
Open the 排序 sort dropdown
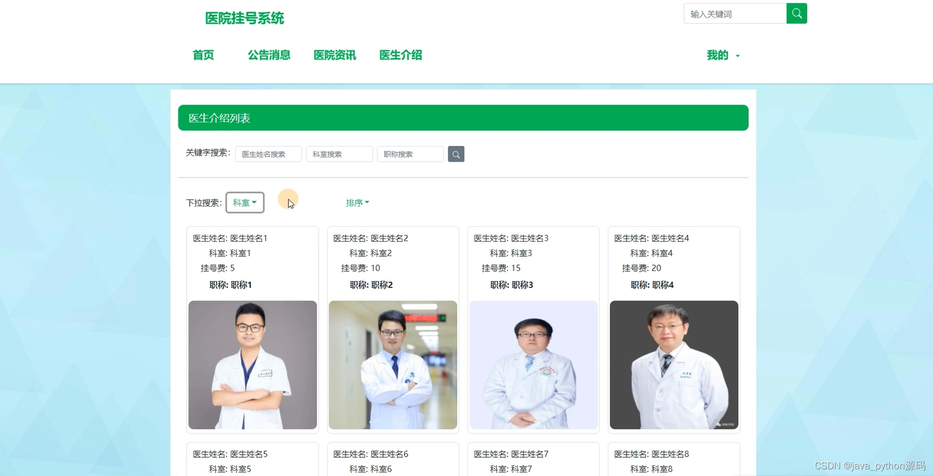(358, 203)
